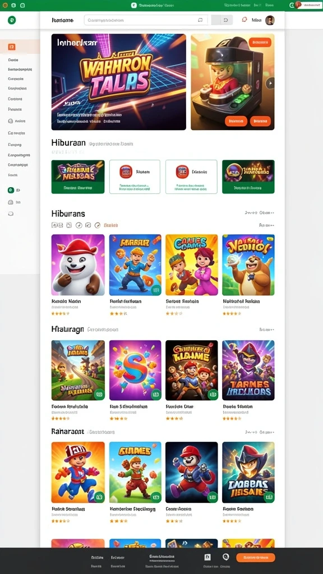Click the clock filter icon under Hiburans

click(x=79, y=225)
